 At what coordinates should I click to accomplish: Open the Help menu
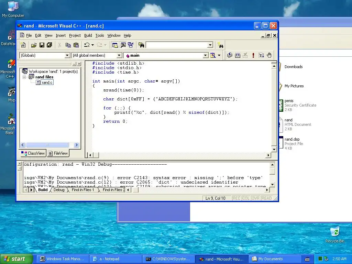[x=127, y=35]
